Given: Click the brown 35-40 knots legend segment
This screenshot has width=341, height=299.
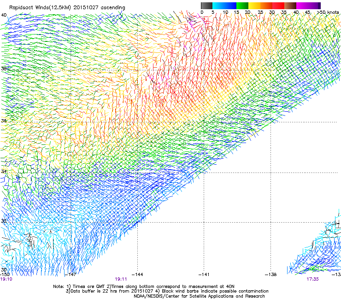Looking at the screenshot, I should point(290,6).
